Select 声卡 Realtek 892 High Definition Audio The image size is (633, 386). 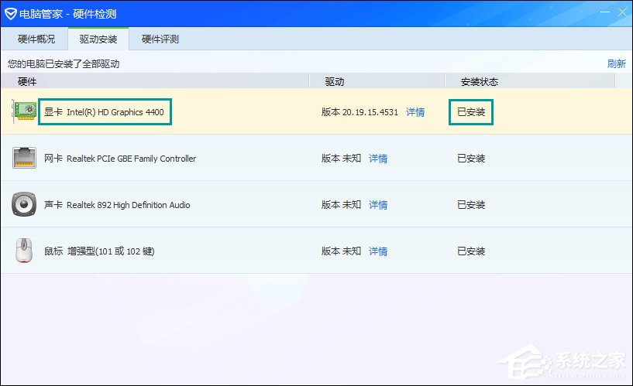click(117, 205)
